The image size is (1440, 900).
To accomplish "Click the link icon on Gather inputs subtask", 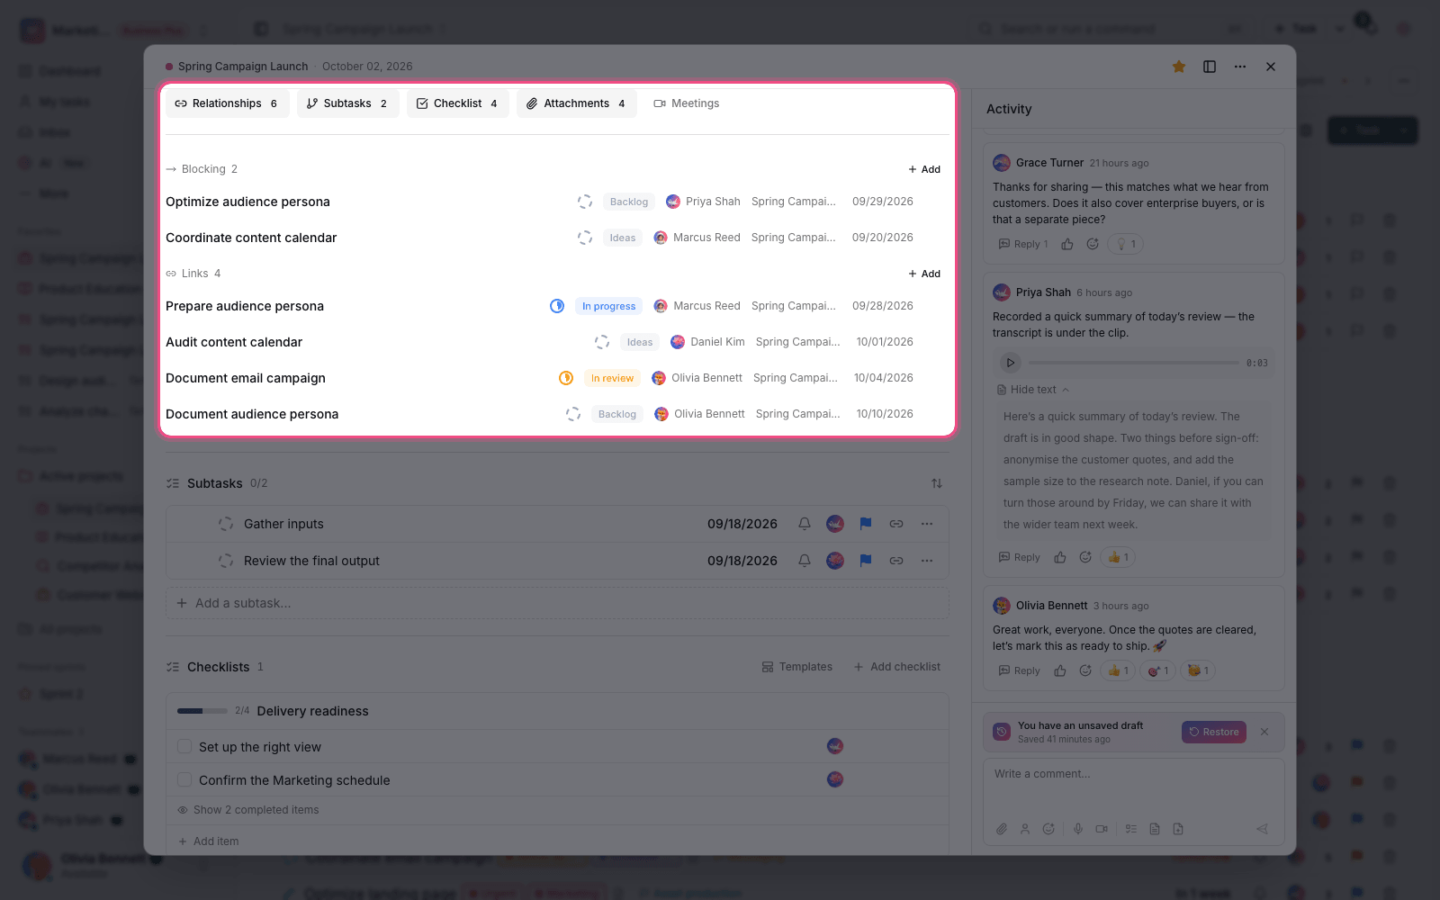I will tap(896, 524).
